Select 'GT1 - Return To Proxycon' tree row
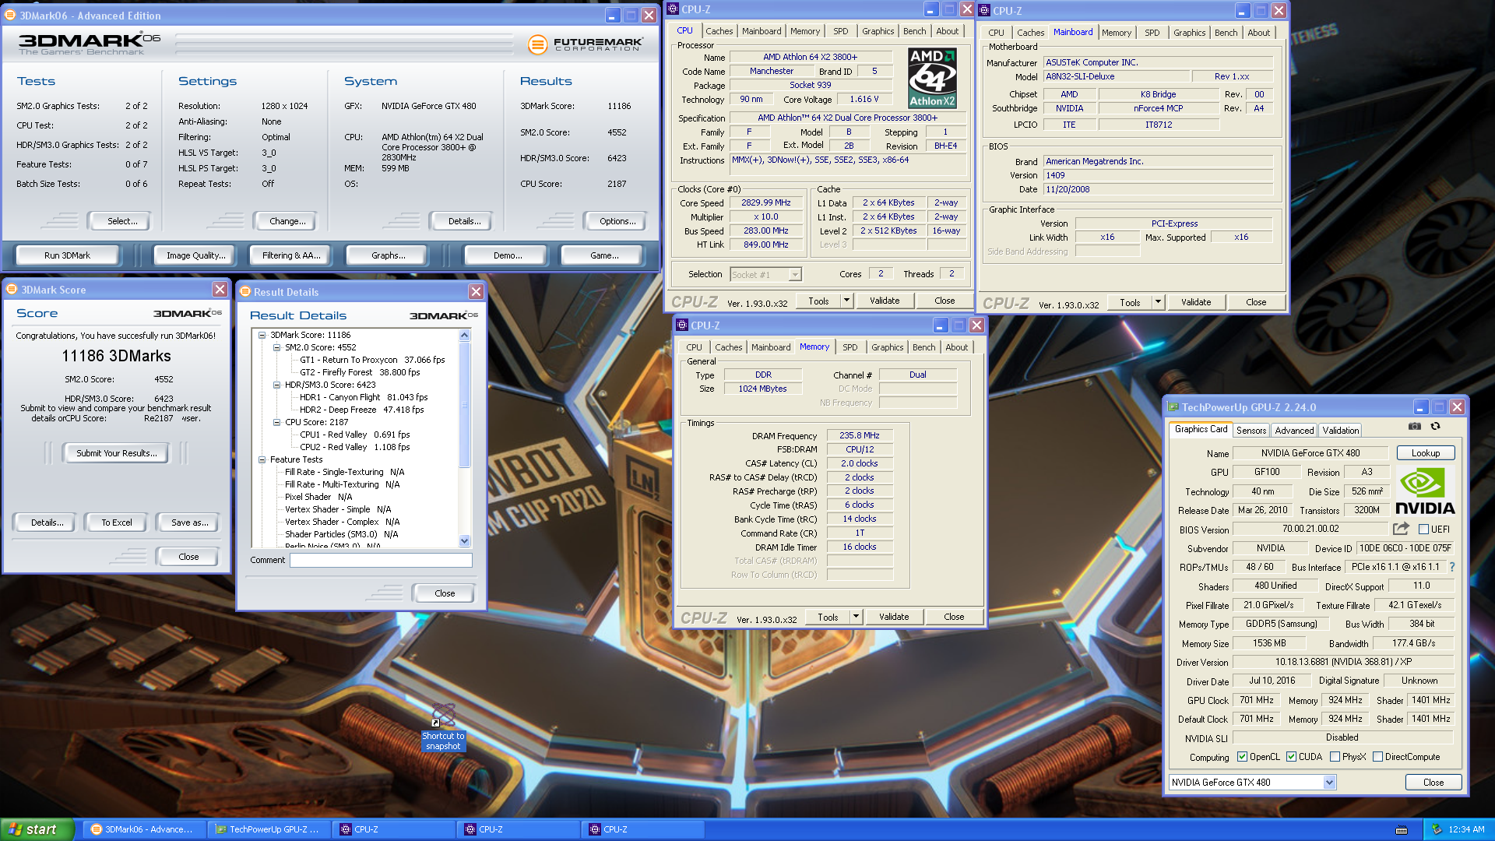The height and width of the screenshot is (841, 1495). point(372,360)
